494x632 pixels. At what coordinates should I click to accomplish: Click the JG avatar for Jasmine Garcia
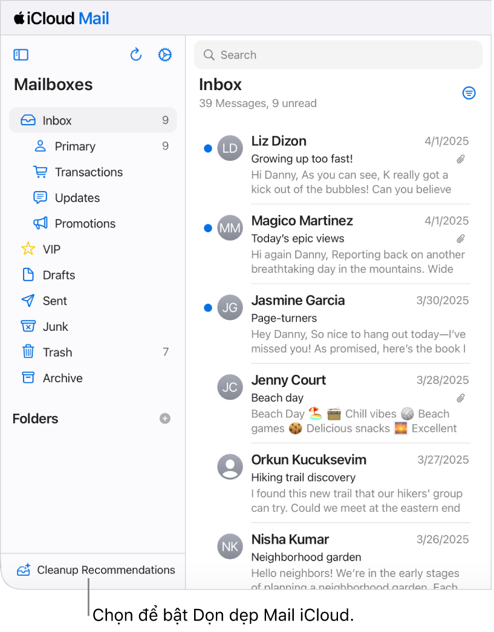coord(230,308)
